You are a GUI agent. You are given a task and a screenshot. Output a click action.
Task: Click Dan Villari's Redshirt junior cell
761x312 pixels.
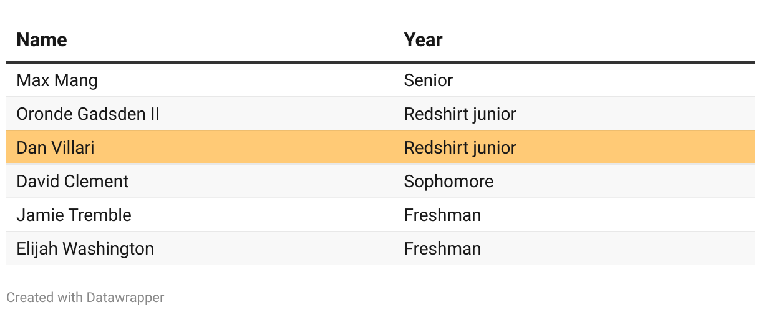(x=460, y=148)
